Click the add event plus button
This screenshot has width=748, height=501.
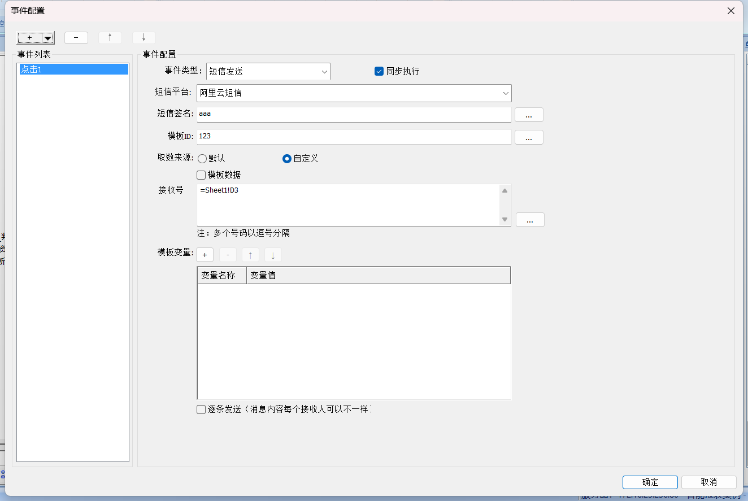tap(30, 38)
